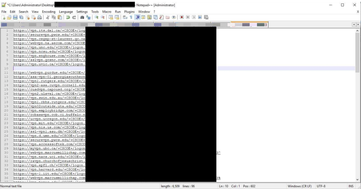Click the vpn.mit.edu URL line
The image size is (361, 189).
click(49, 123)
